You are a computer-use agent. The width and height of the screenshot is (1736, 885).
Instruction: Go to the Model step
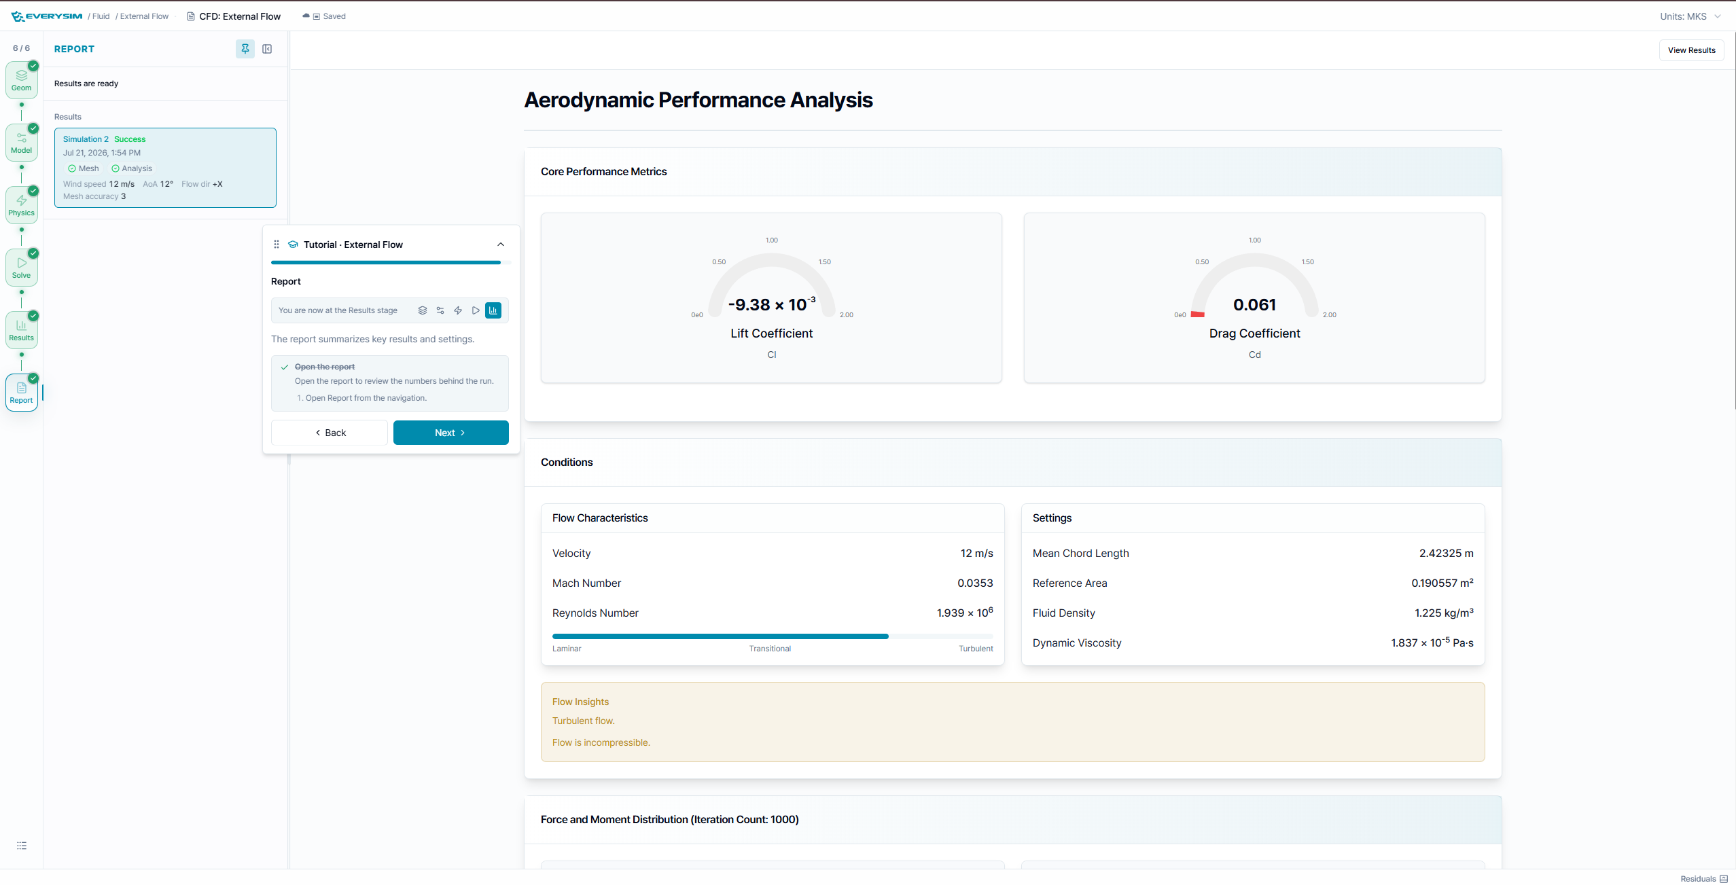click(21, 143)
